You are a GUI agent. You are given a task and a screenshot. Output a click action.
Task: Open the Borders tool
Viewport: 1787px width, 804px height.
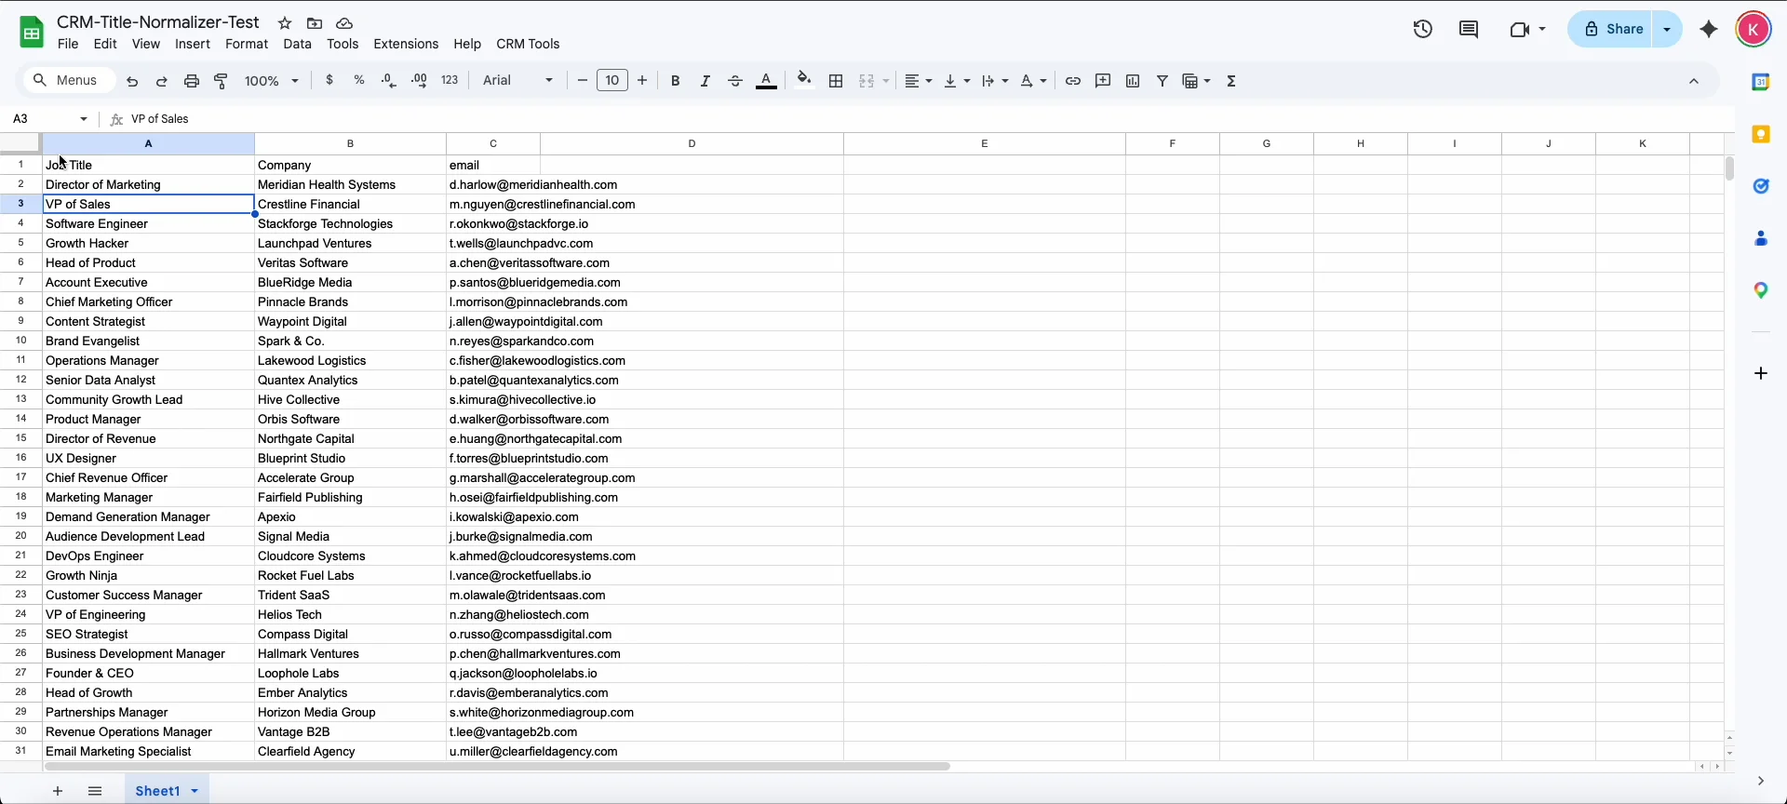837,81
